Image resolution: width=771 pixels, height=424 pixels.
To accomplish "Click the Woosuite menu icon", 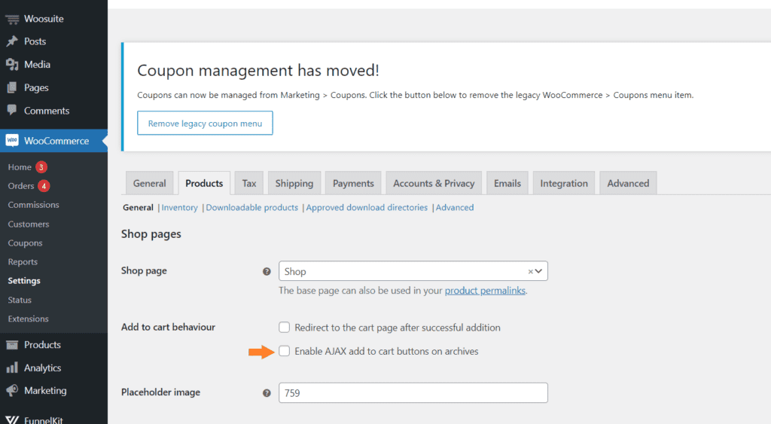I will (x=12, y=19).
